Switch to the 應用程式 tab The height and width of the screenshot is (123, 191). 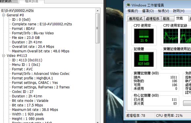pos(136,19)
